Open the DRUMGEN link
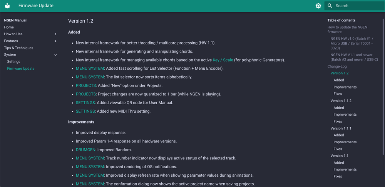Image resolution: width=385 pixels, height=187 pixels. tap(85, 149)
